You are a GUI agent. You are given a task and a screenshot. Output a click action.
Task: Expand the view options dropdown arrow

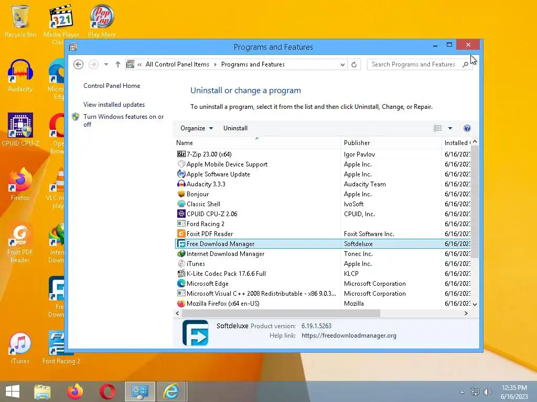tap(450, 128)
